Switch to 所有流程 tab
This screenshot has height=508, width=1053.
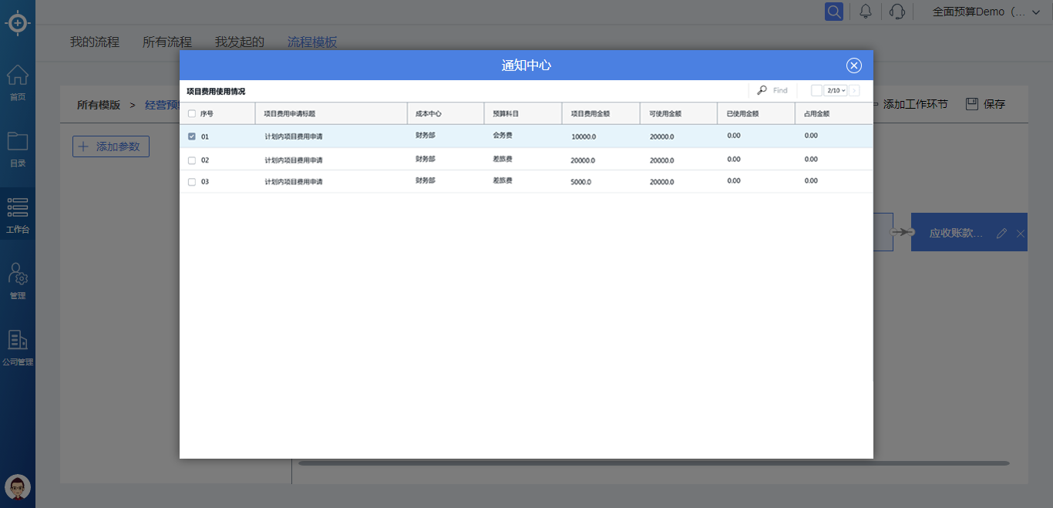167,42
